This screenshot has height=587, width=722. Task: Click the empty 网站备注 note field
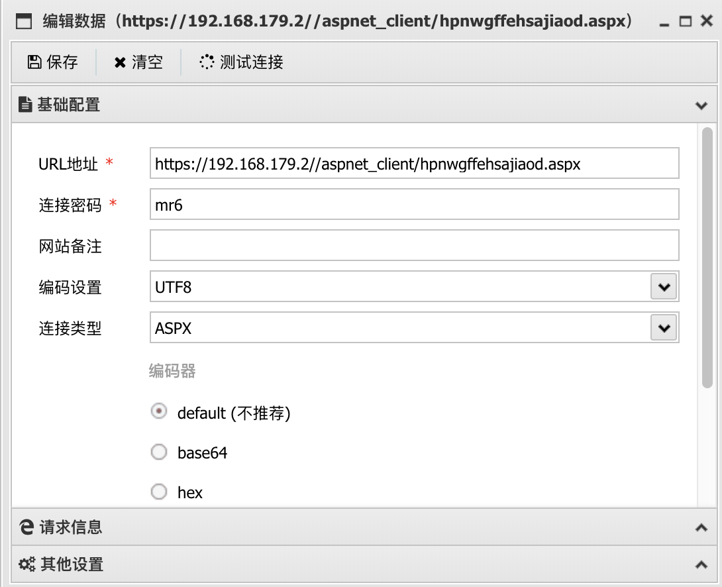414,246
